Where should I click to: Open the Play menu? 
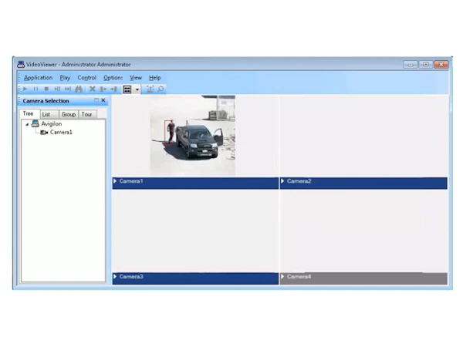point(65,78)
